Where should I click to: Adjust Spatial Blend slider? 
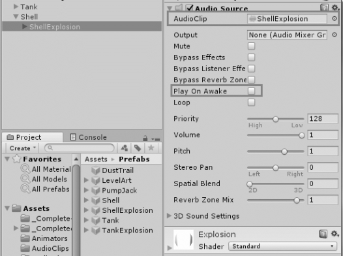pyautogui.click(x=276, y=184)
